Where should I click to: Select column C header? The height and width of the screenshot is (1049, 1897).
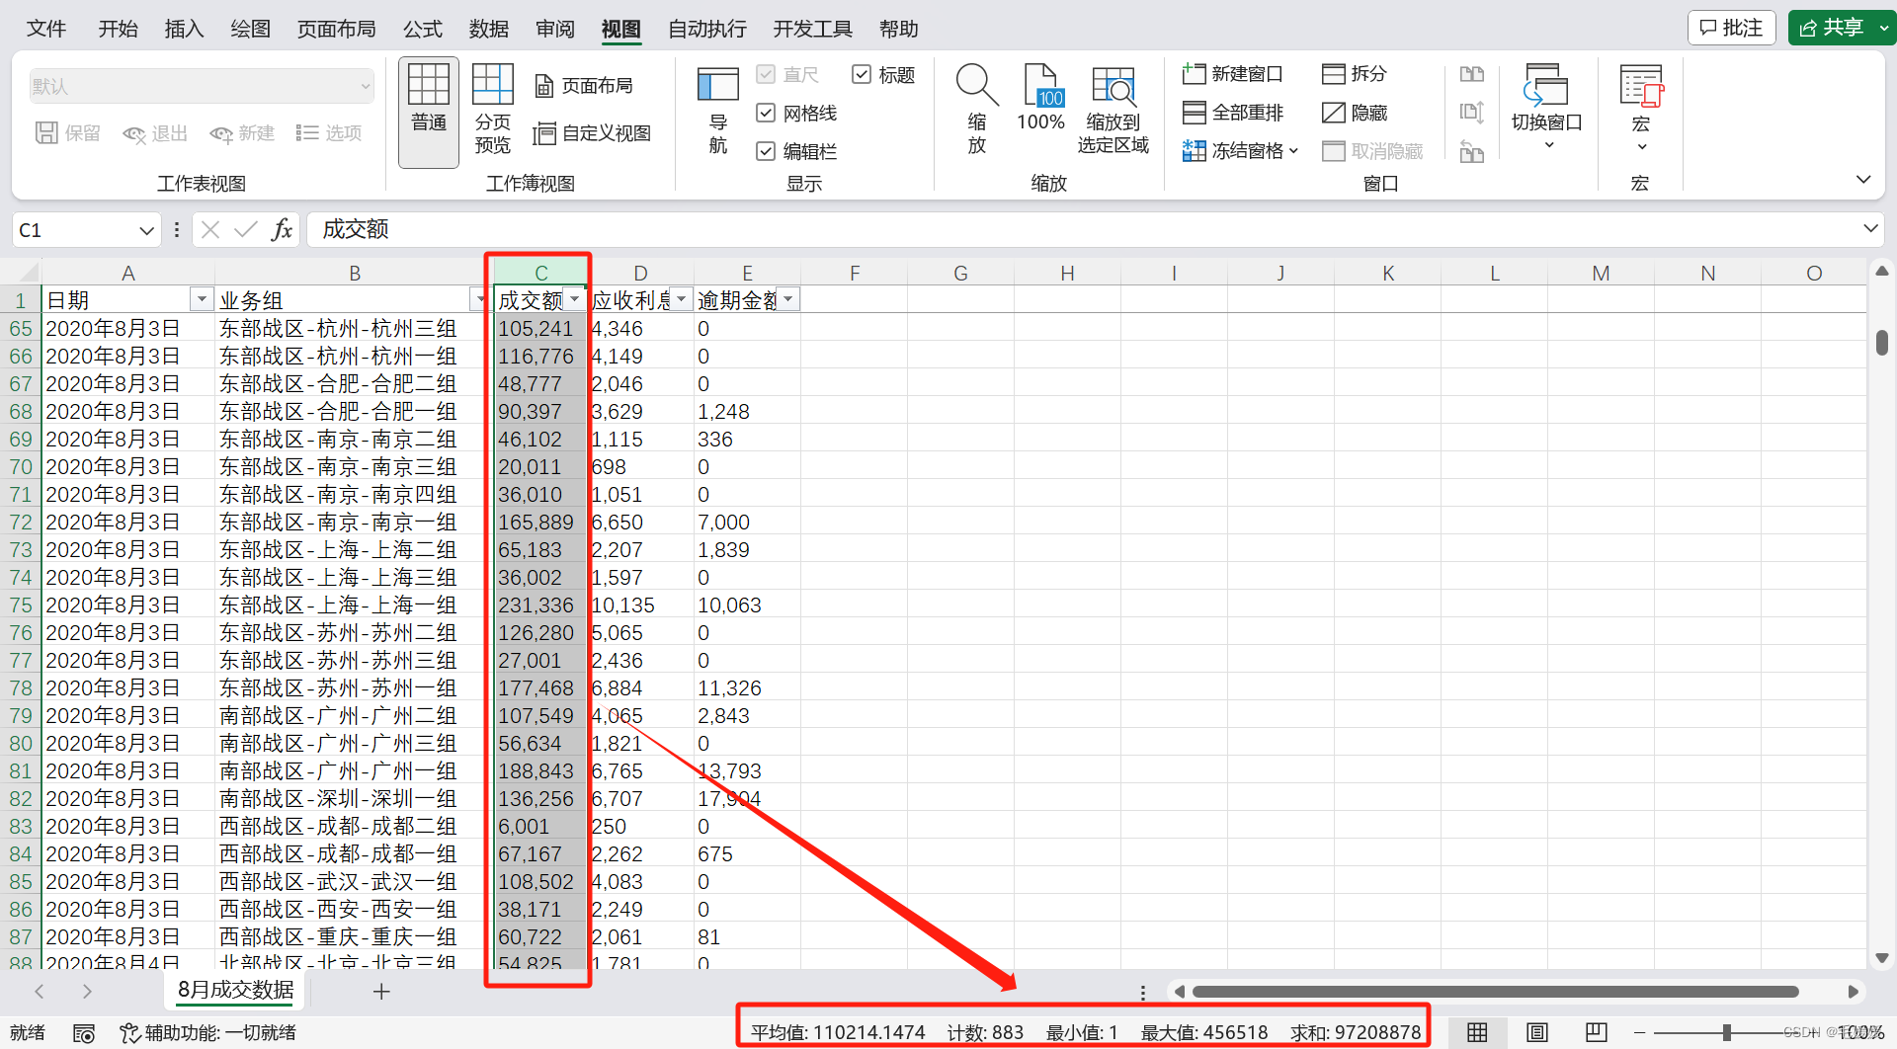coord(540,273)
